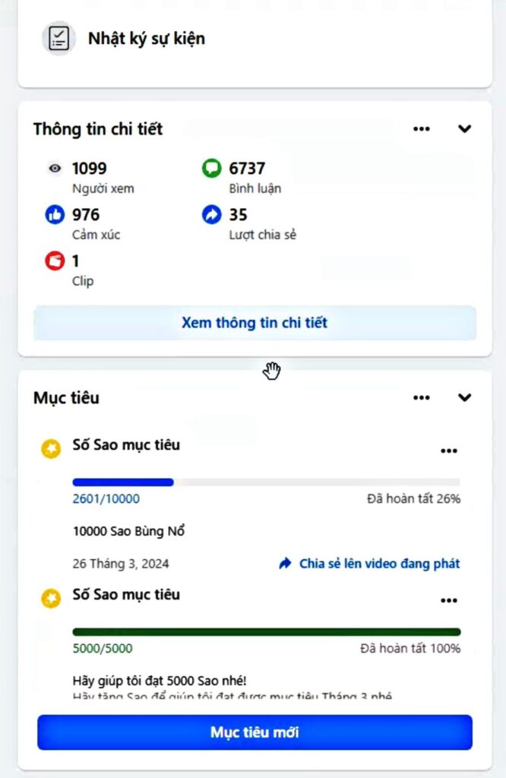The image size is (506, 778).
Task: Click the Nhật ký sự kiện checklist icon
Action: coord(59,38)
